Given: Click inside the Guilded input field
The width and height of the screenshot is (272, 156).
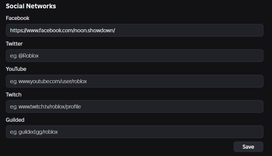Looking at the screenshot, I should click(x=134, y=132).
